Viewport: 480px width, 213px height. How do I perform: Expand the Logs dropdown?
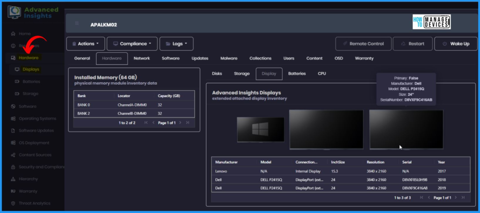click(176, 43)
